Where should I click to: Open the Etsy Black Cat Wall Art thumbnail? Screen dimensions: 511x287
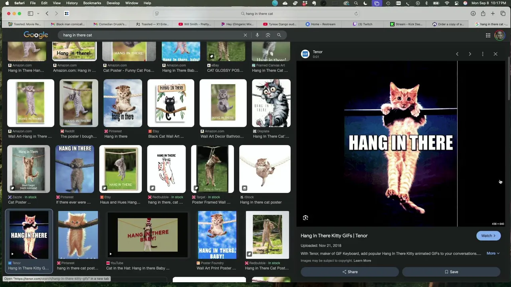171,103
